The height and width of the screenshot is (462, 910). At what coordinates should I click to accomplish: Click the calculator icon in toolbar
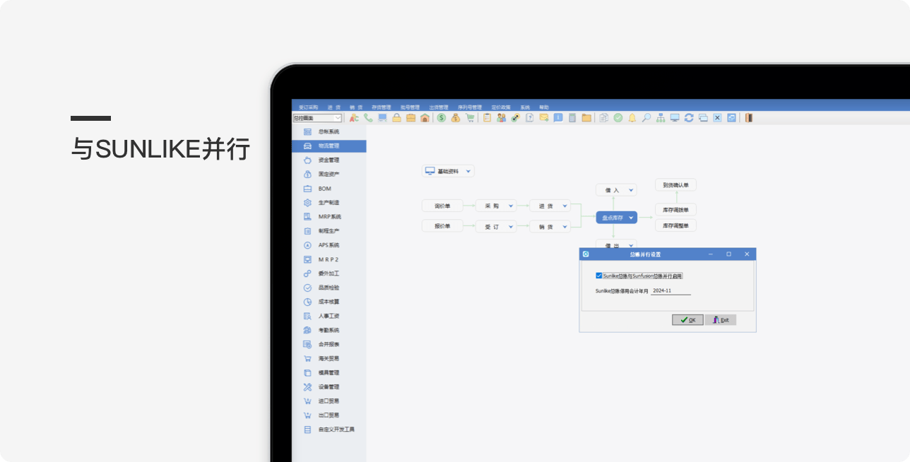(572, 118)
